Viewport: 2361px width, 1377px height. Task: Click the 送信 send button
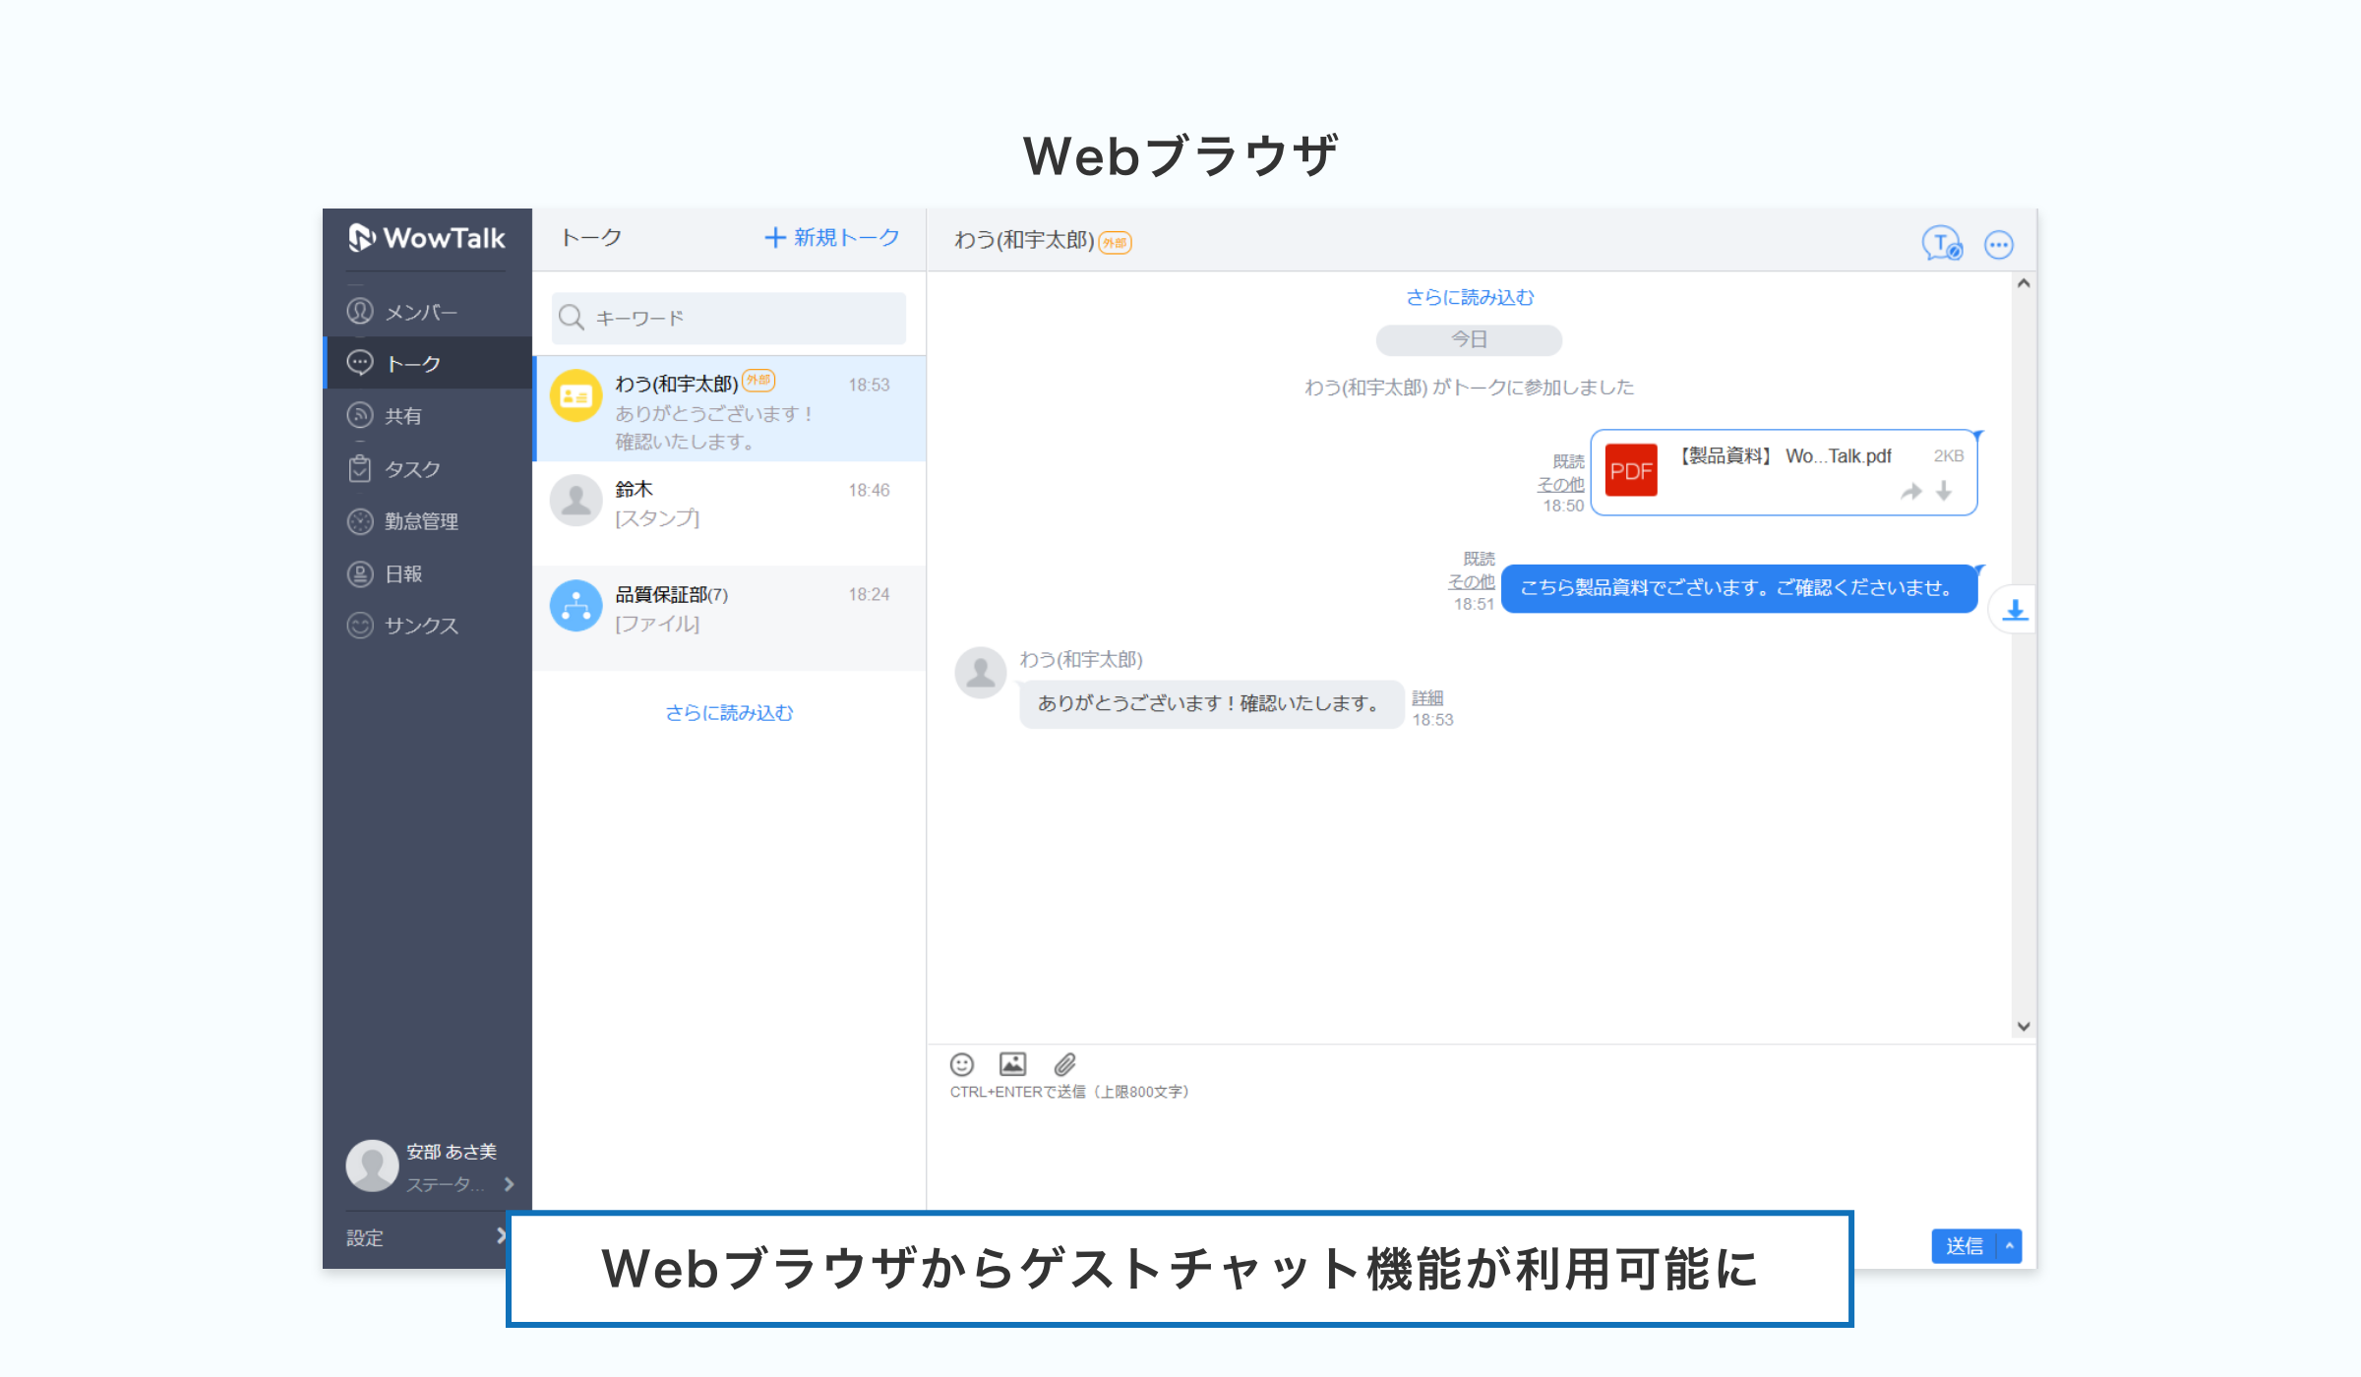pos(1964,1246)
